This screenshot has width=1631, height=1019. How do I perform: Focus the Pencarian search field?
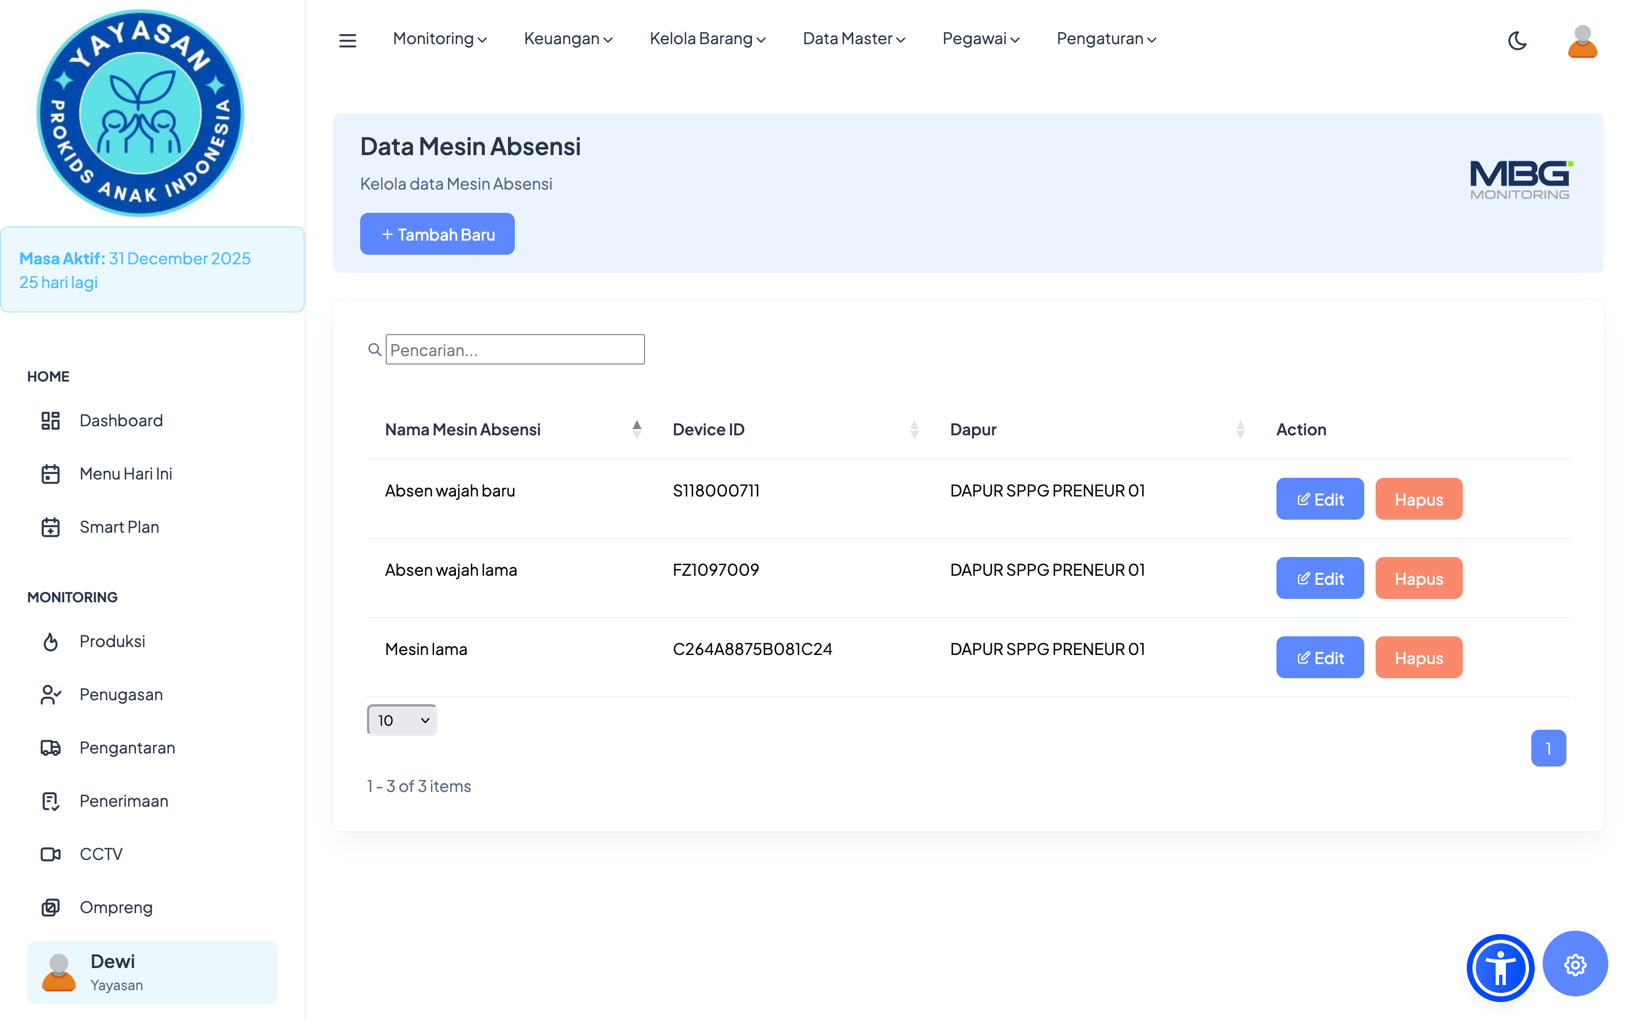point(514,349)
